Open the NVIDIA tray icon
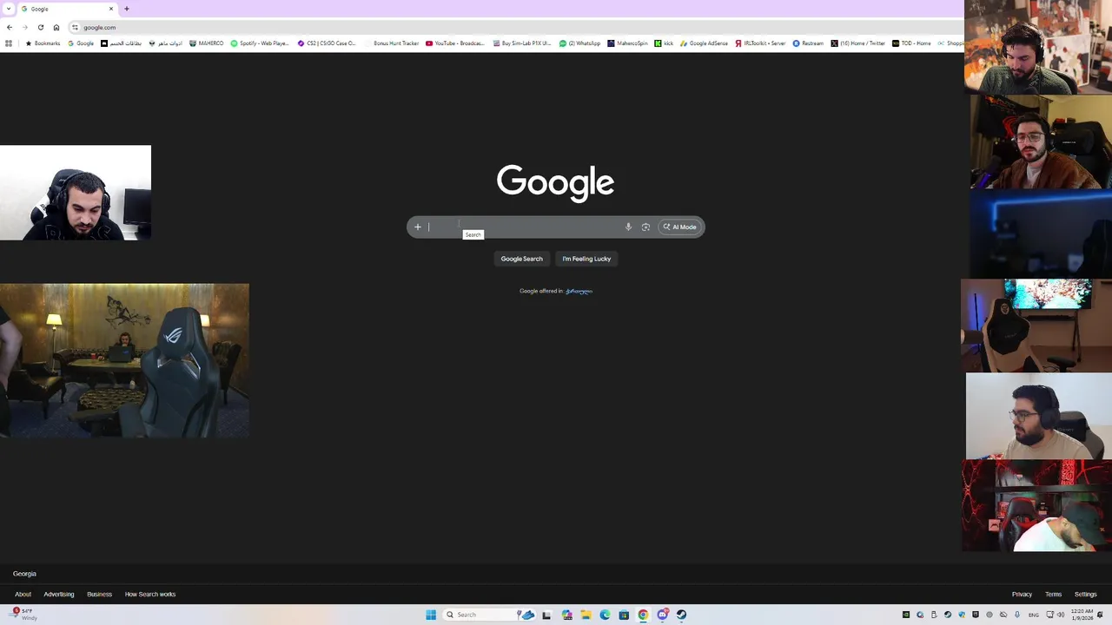Image resolution: width=1112 pixels, height=625 pixels. coord(905,615)
